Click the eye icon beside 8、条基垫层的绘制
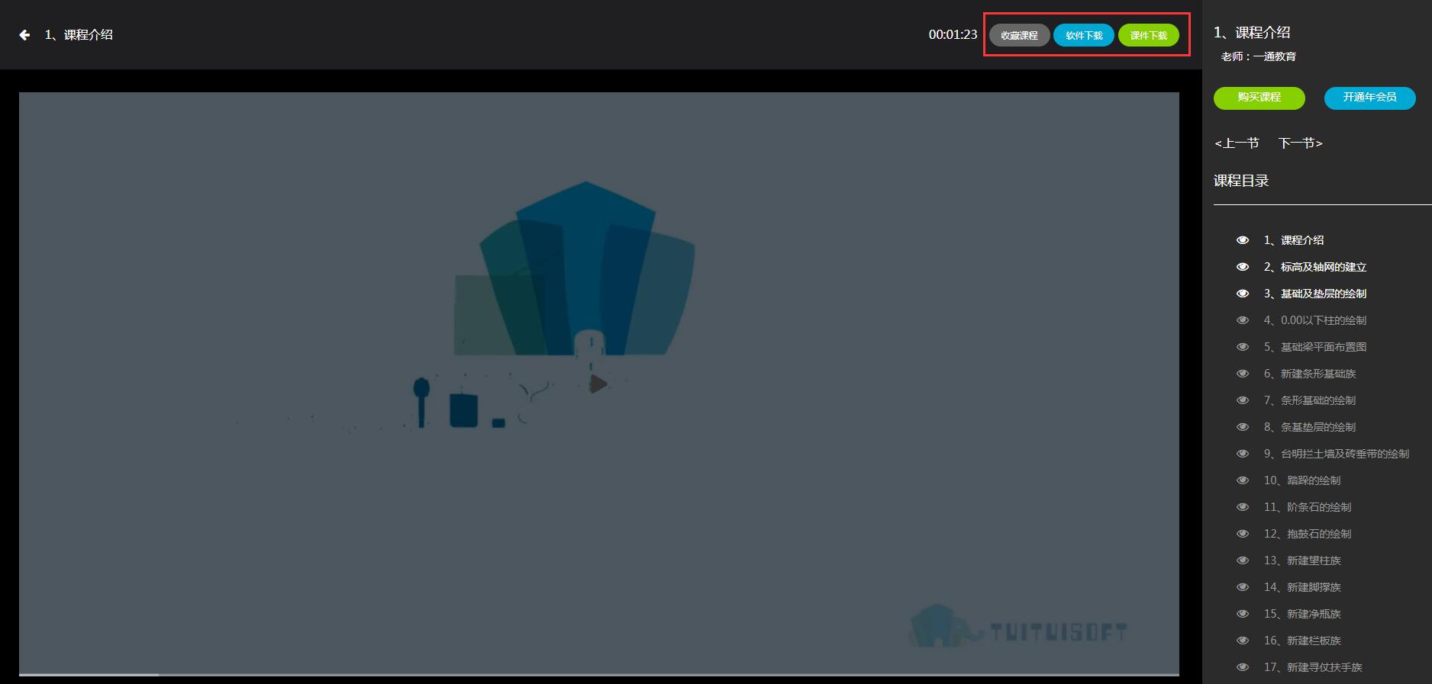Screen dimensions: 1432x684 pos(1243,427)
